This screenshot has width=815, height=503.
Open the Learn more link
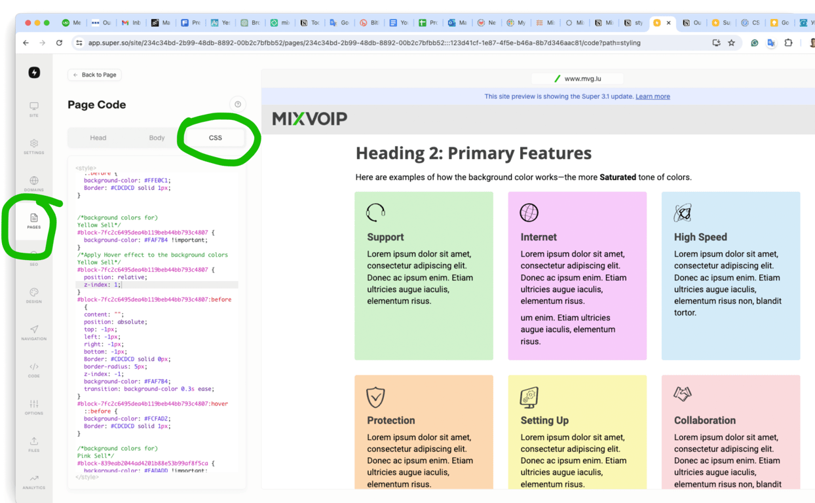pos(653,96)
